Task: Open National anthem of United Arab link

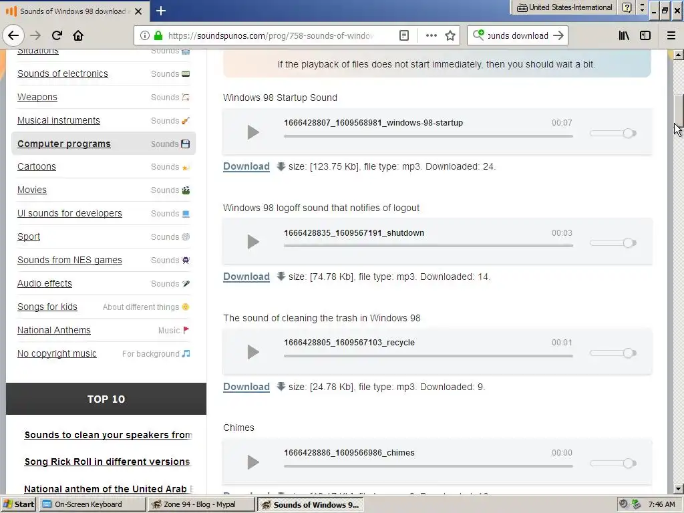Action: tap(108, 489)
